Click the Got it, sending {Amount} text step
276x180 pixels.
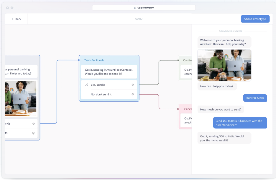tap(109, 72)
